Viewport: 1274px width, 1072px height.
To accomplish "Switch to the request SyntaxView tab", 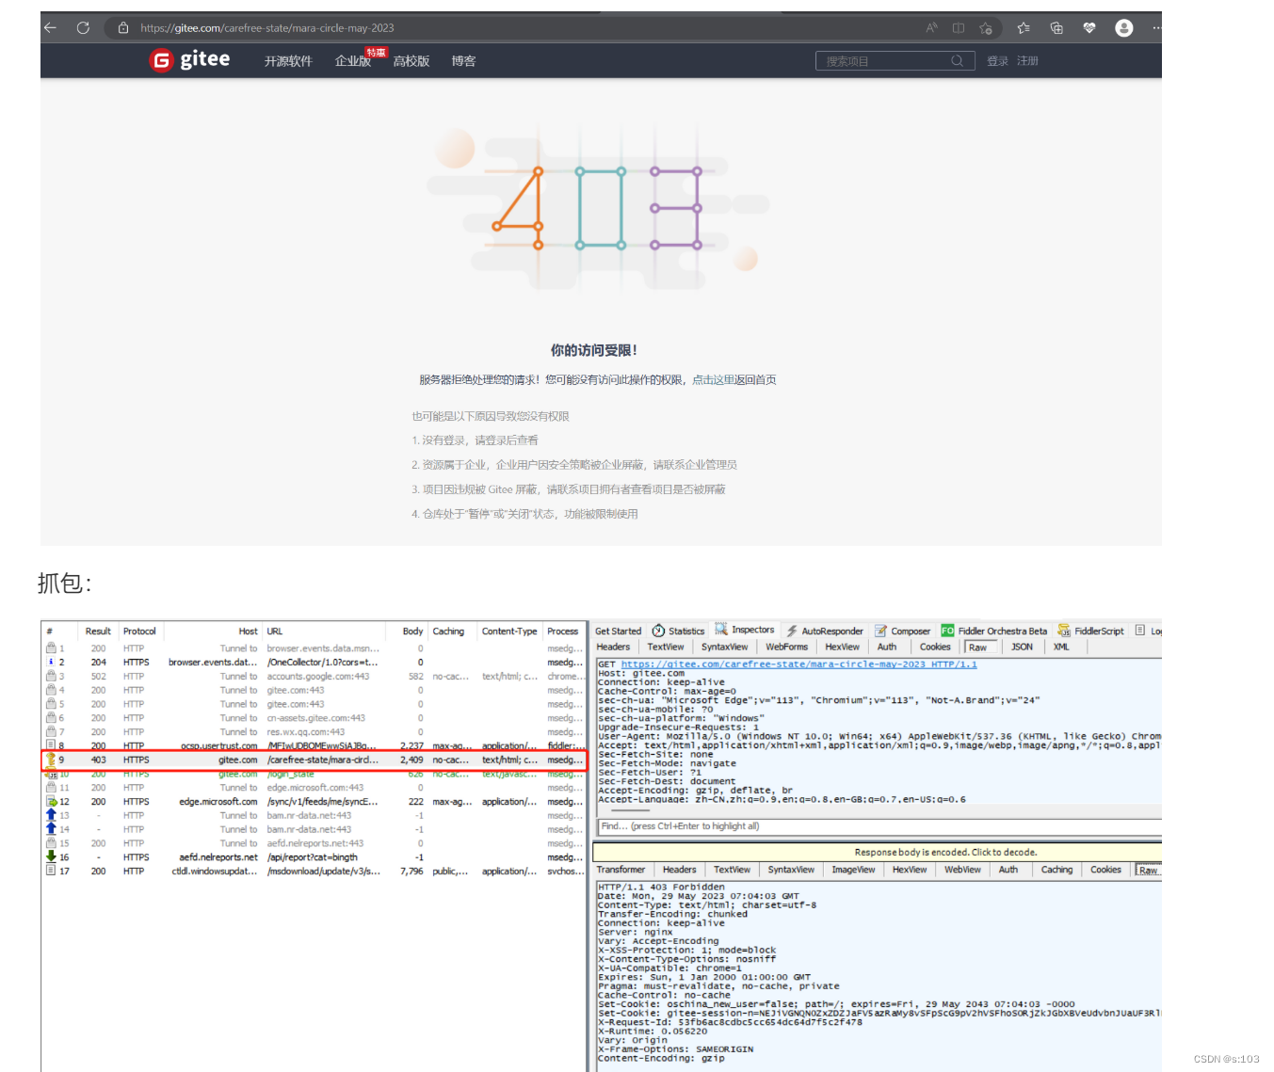I will [724, 647].
